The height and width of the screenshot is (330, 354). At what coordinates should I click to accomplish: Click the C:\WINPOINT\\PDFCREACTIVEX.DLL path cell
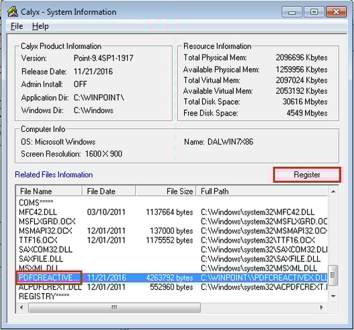click(264, 278)
